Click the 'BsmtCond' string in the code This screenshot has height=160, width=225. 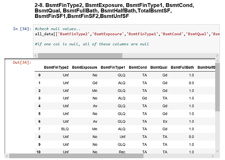pyautogui.click(x=172, y=34)
